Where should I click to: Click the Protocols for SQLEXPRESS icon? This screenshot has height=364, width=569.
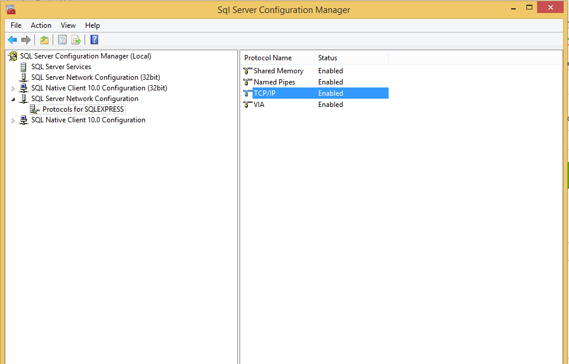(x=34, y=109)
